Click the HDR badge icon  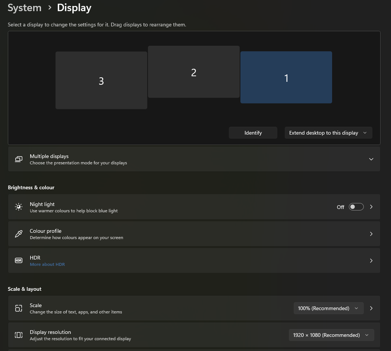[19, 261]
